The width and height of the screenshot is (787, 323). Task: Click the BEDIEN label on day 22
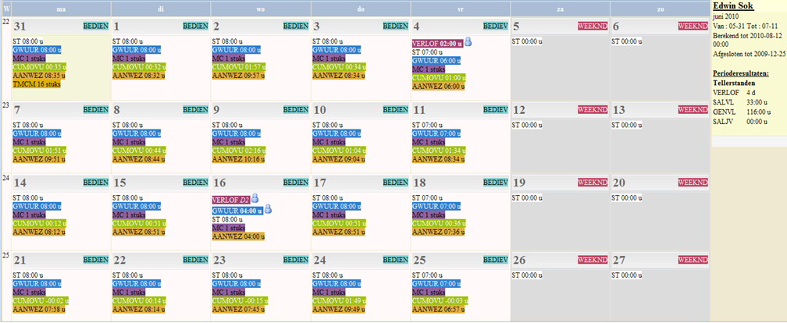(196, 260)
